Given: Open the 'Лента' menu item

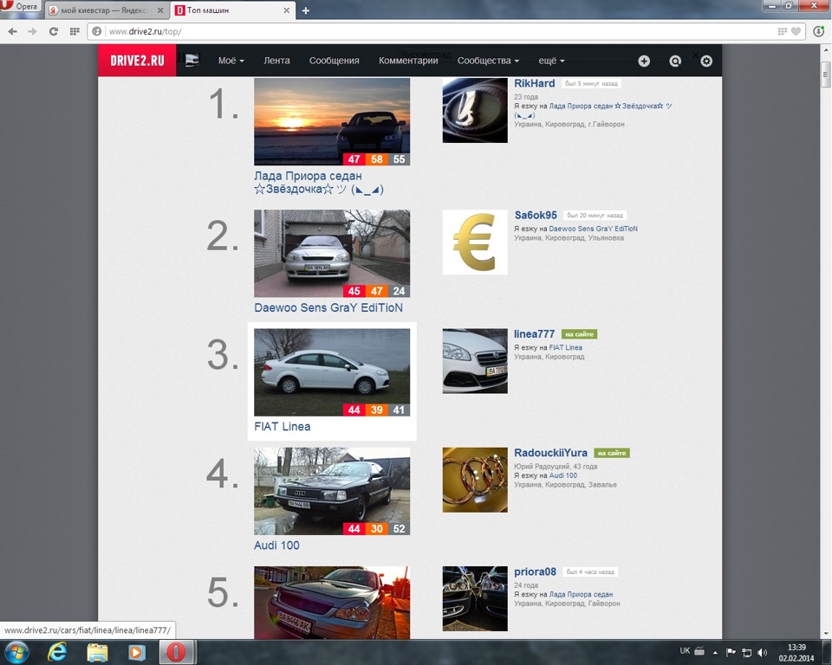Looking at the screenshot, I should click(276, 61).
